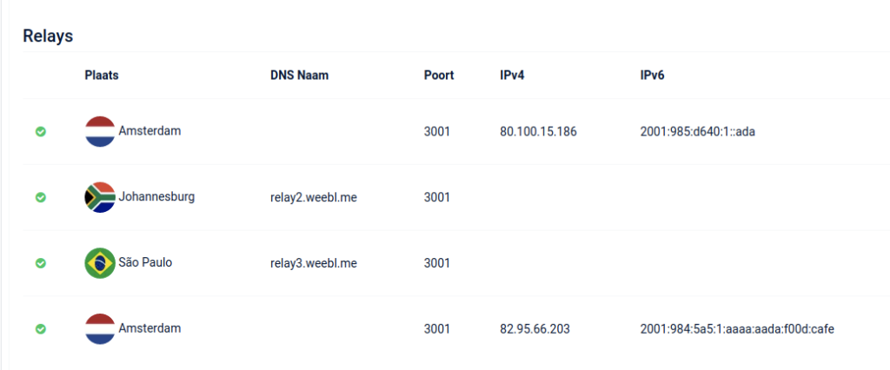Click the IPv4 column header
890x370 pixels.
(x=512, y=76)
